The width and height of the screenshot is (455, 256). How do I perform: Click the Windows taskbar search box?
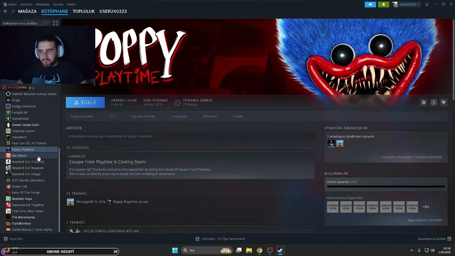click(207, 250)
